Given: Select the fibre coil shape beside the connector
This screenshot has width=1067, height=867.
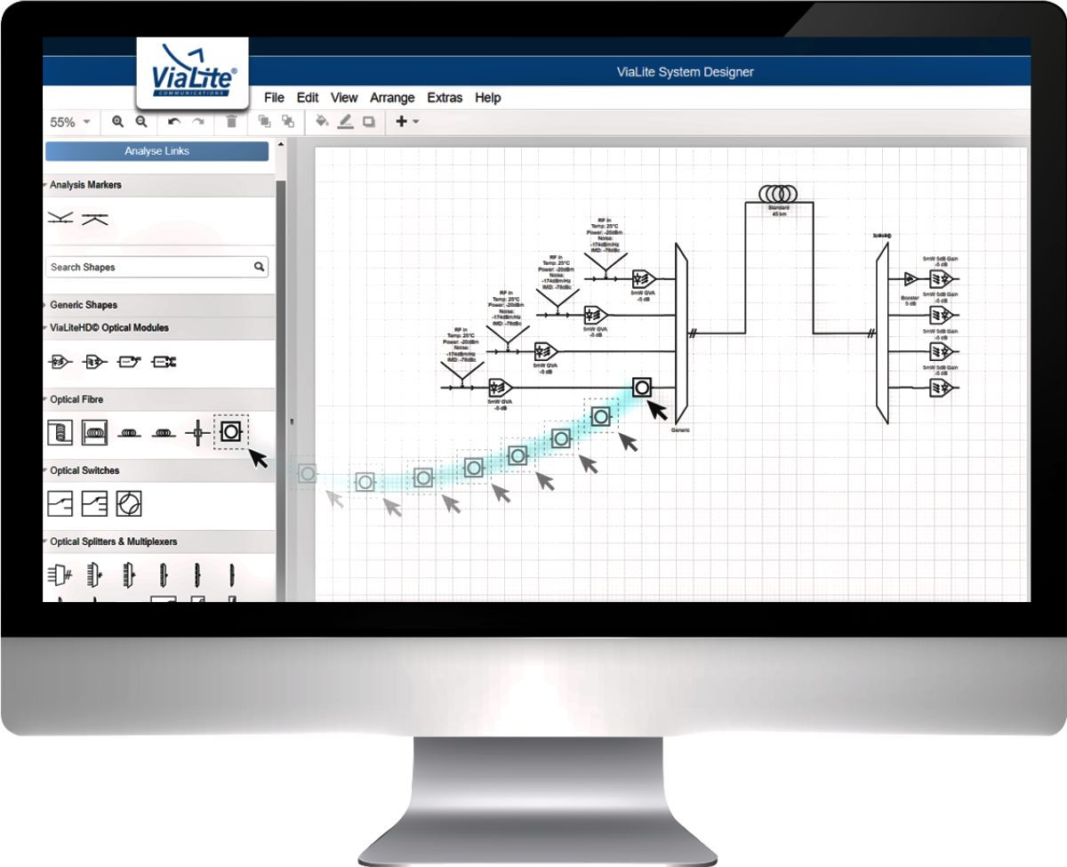Looking at the screenshot, I should click(164, 433).
